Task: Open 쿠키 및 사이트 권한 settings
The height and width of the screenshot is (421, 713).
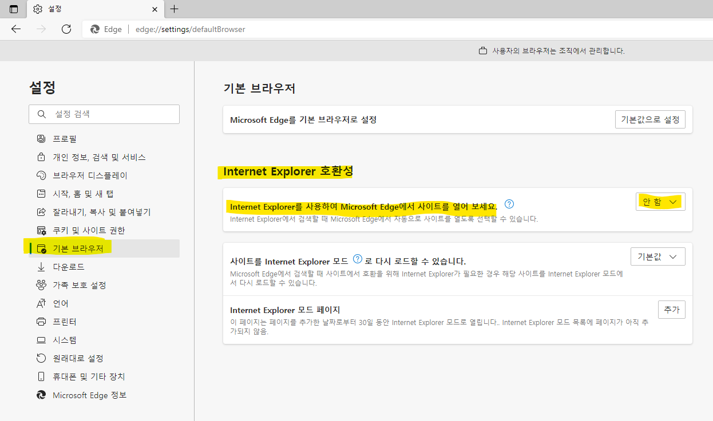Action: coord(104,230)
